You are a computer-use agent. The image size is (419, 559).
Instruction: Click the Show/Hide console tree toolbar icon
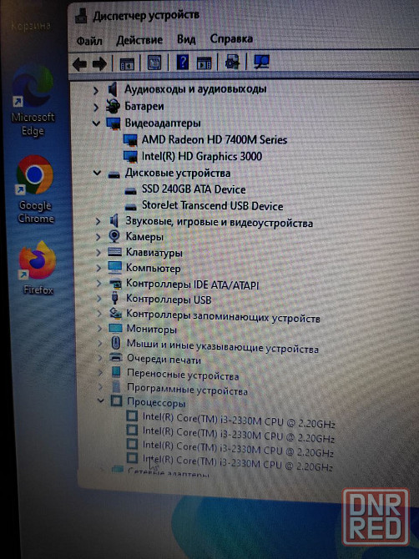pos(127,64)
